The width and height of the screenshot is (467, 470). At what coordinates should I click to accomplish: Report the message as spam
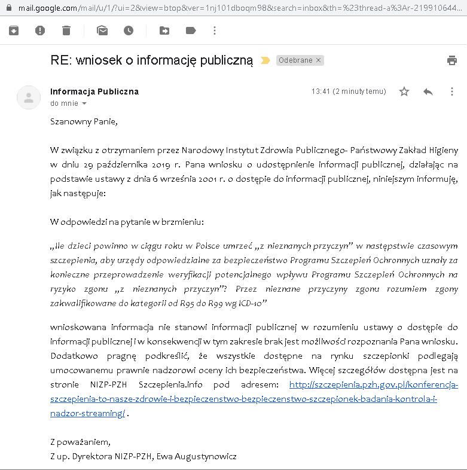(40, 30)
